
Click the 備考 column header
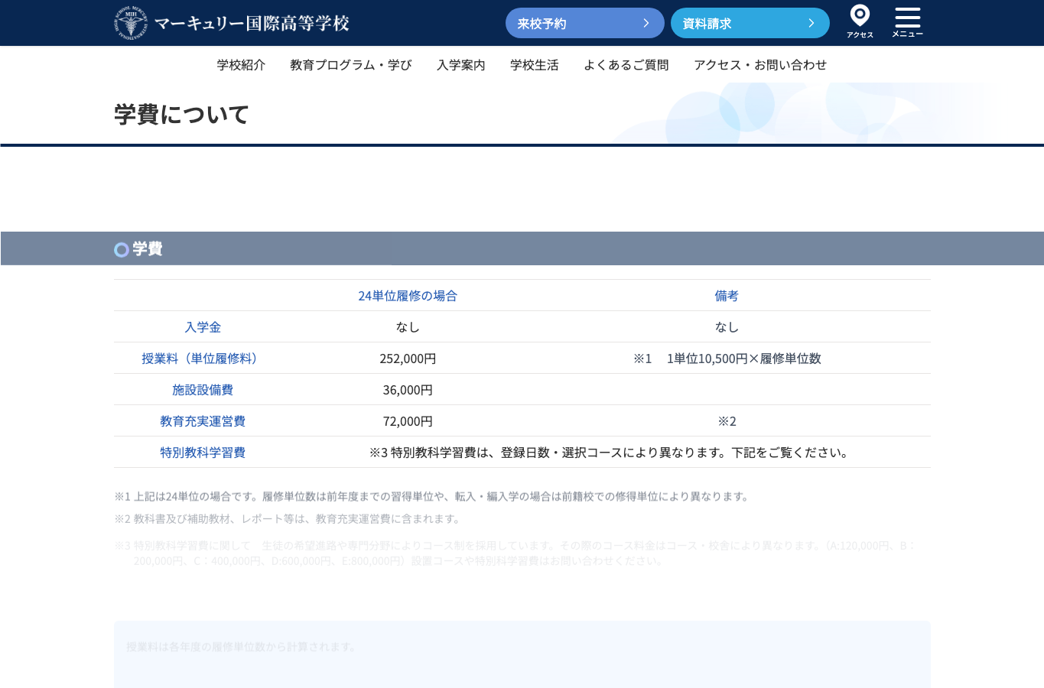click(727, 296)
